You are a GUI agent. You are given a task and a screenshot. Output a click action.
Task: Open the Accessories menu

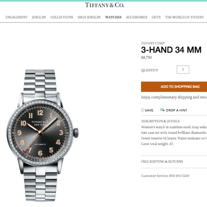[136, 17]
